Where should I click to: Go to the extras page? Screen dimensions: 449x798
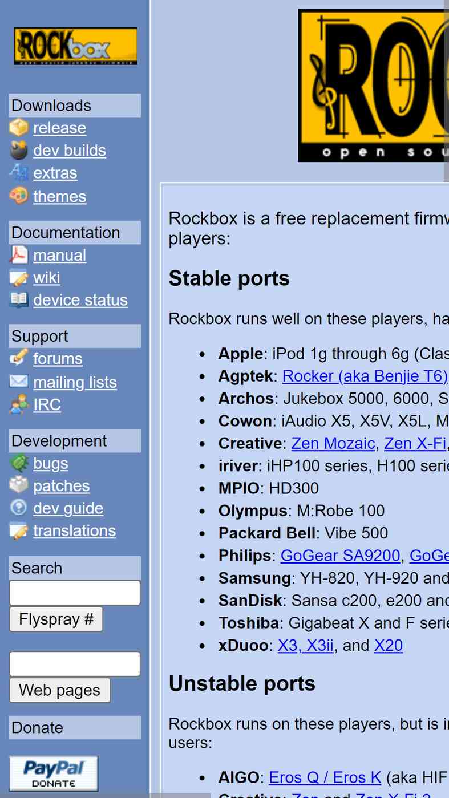pos(55,172)
